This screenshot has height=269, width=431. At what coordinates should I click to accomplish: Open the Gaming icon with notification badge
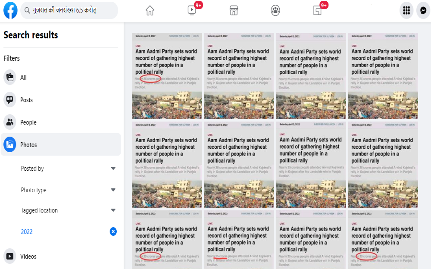click(x=318, y=11)
